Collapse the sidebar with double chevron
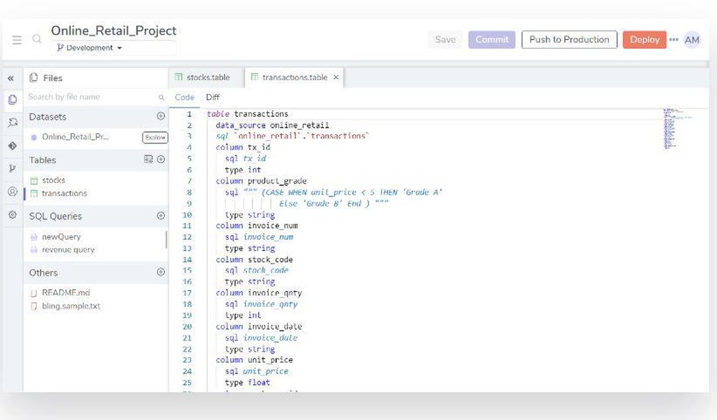Image resolution: width=717 pixels, height=420 pixels. tap(11, 78)
